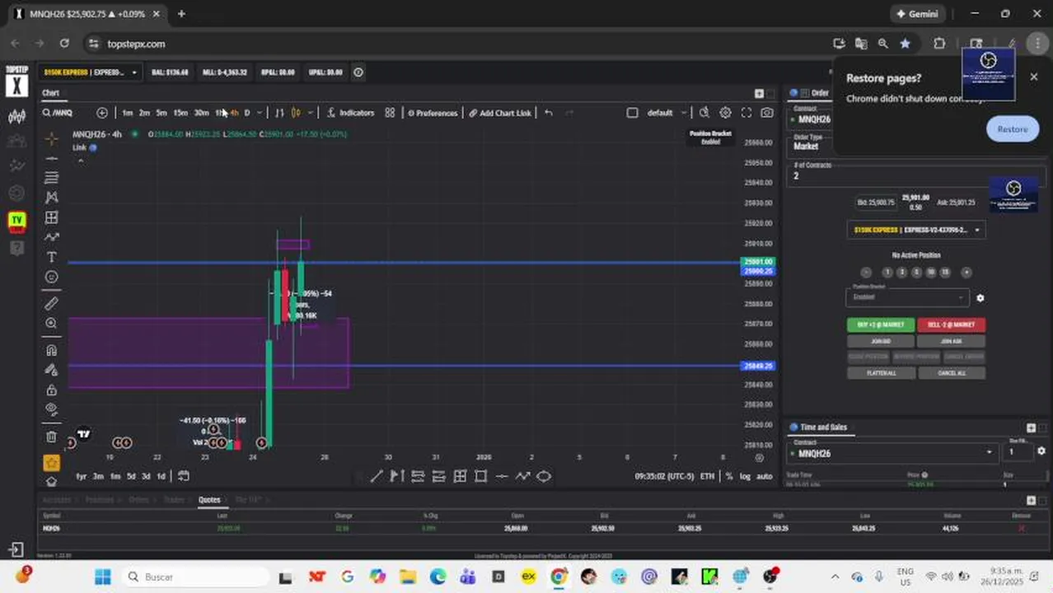The image size is (1053, 593).
Task: Open symbol search /MNQ
Action: pyautogui.click(x=58, y=113)
